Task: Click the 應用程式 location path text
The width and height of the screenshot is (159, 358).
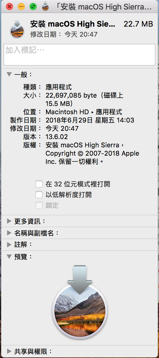Action: (x=109, y=112)
